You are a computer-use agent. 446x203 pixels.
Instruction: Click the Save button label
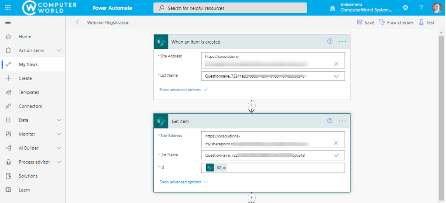click(x=369, y=23)
